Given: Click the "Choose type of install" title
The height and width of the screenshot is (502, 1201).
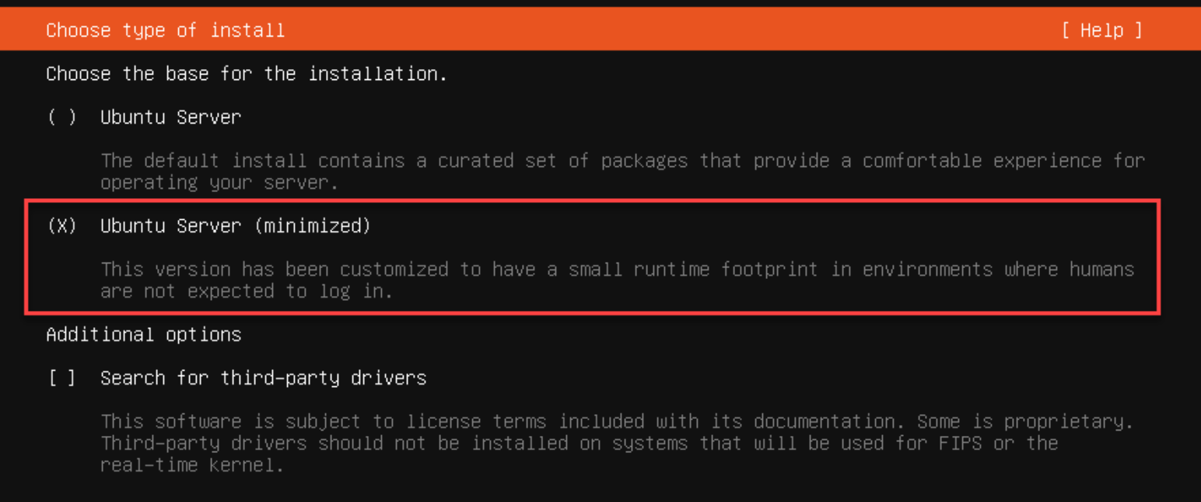Looking at the screenshot, I should coord(166,30).
